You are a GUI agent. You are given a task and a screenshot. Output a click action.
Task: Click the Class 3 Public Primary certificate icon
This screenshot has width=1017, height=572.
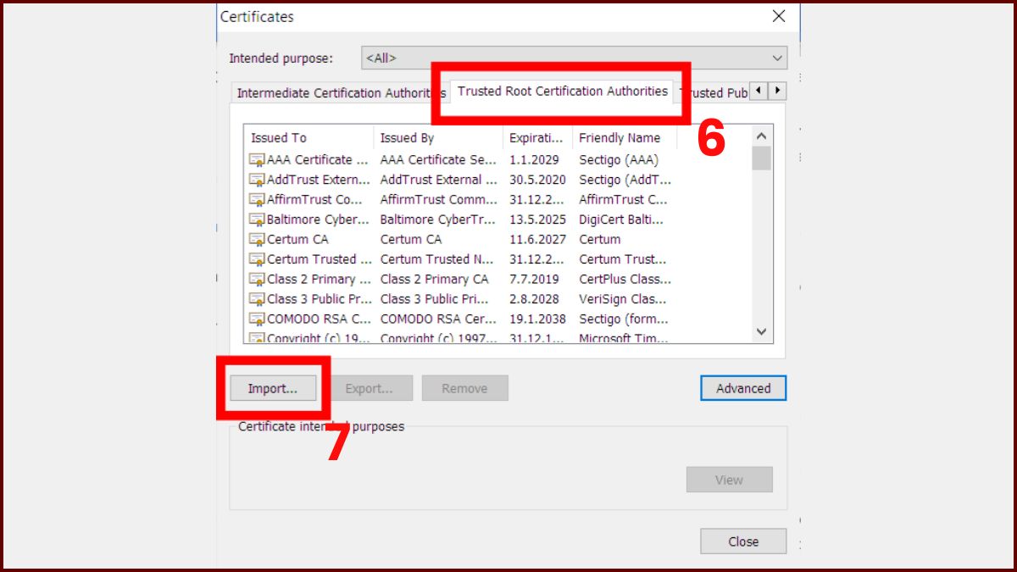click(256, 298)
